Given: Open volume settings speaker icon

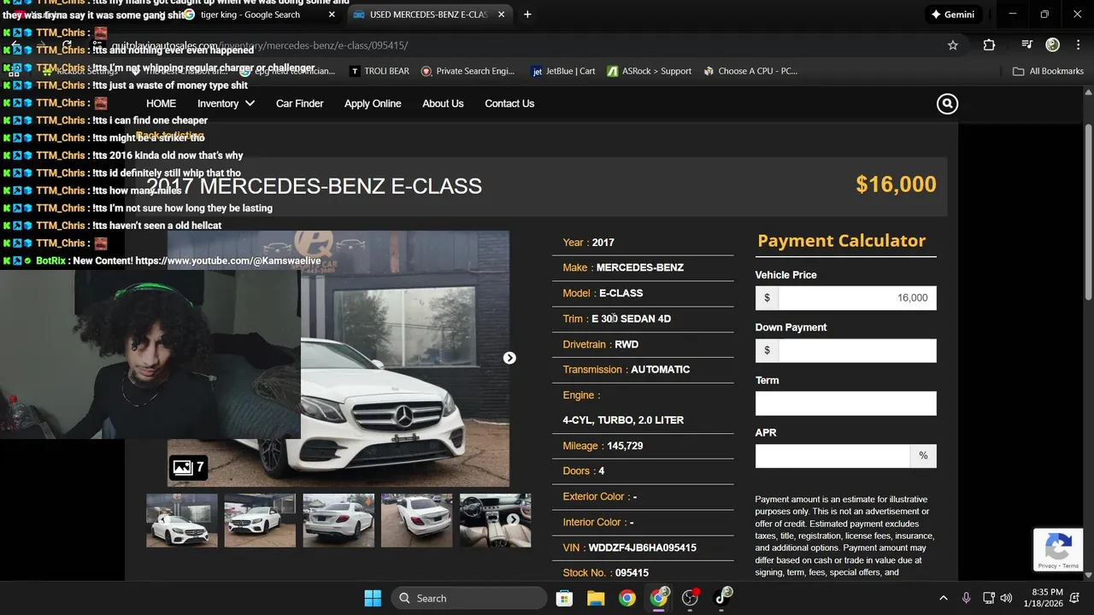Looking at the screenshot, I should click(1006, 598).
